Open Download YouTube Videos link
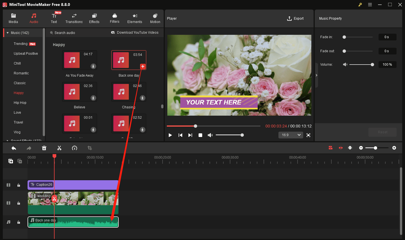The height and width of the screenshot is (240, 405). tap(135, 33)
